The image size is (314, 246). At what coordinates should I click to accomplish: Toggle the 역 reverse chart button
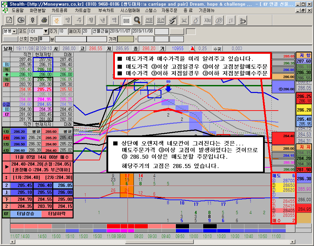[x=114, y=20]
